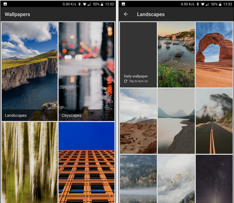Select the cloudy mountain peak wallpaper
This screenshot has height=203, width=234.
pos(176,179)
